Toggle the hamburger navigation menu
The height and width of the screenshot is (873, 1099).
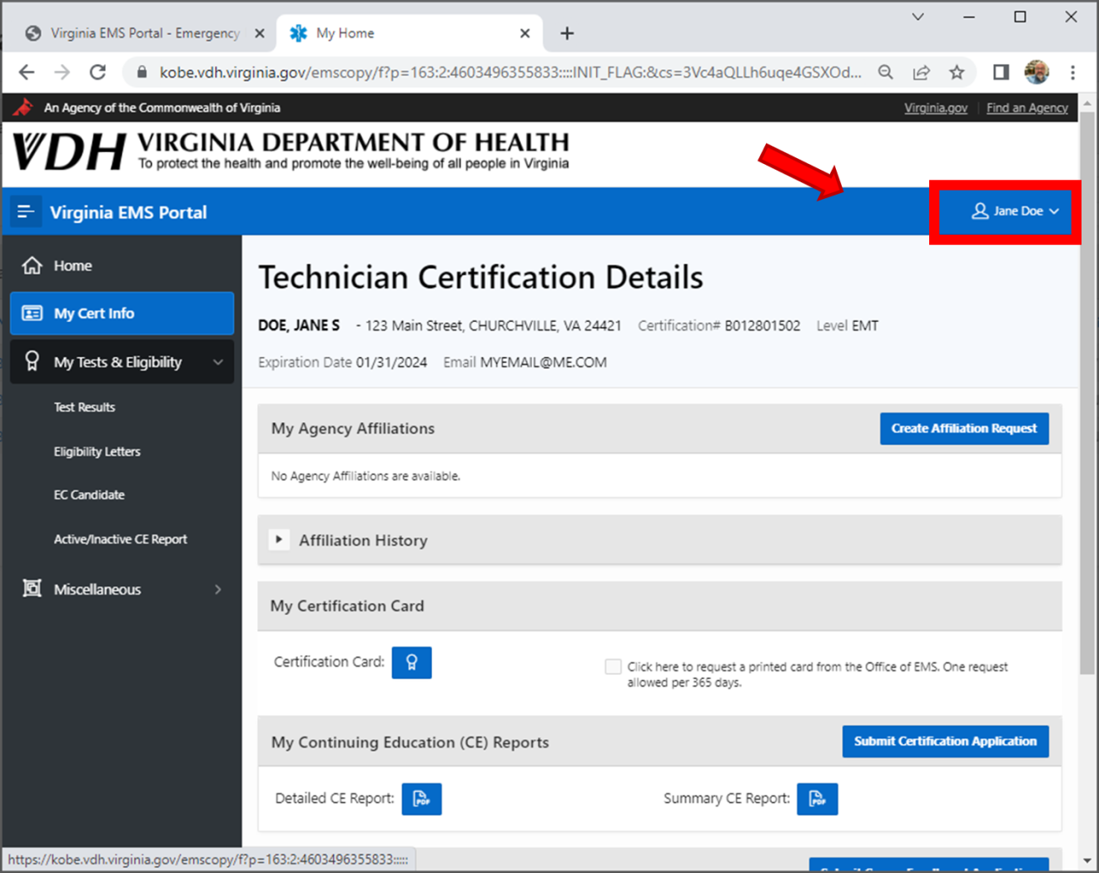[x=26, y=212]
